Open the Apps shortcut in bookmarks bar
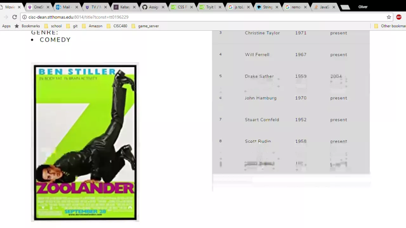 click(x=6, y=26)
